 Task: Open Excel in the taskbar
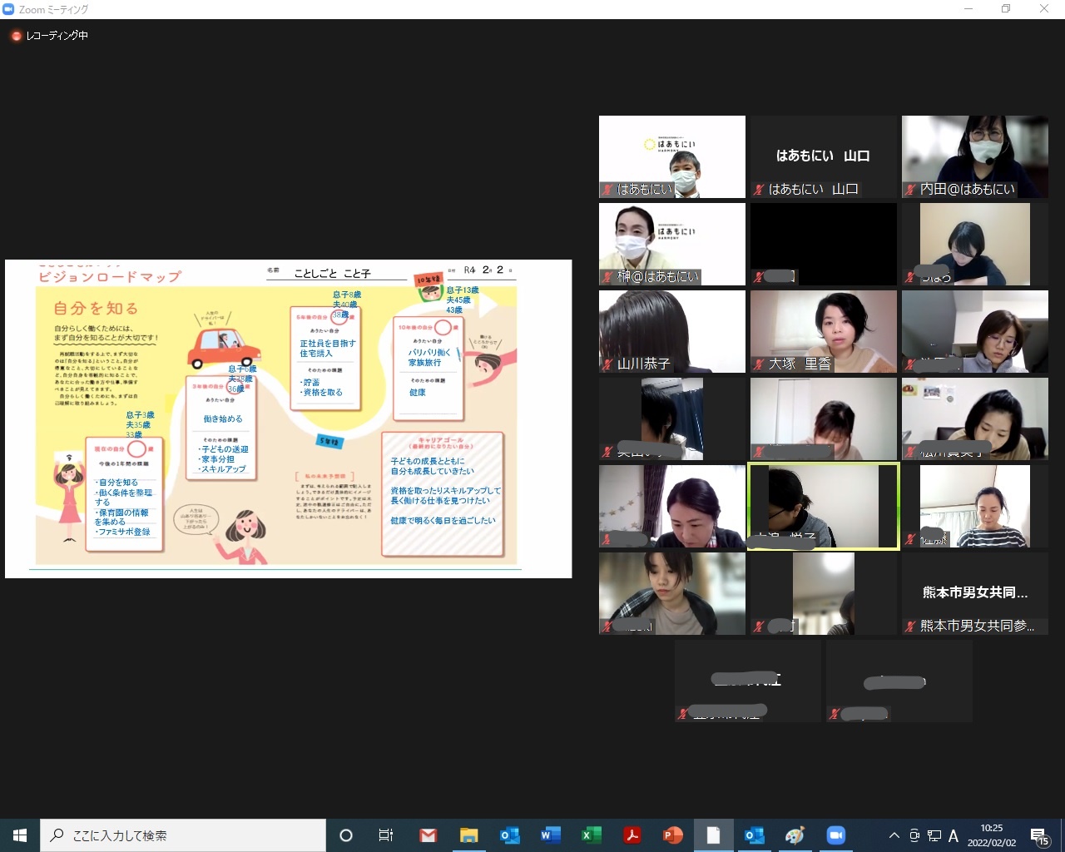click(591, 835)
